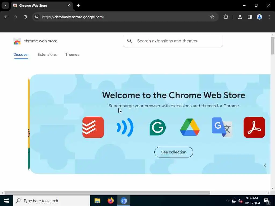Bookmark this page with the star
The height and width of the screenshot is (206, 275).
coord(212,17)
